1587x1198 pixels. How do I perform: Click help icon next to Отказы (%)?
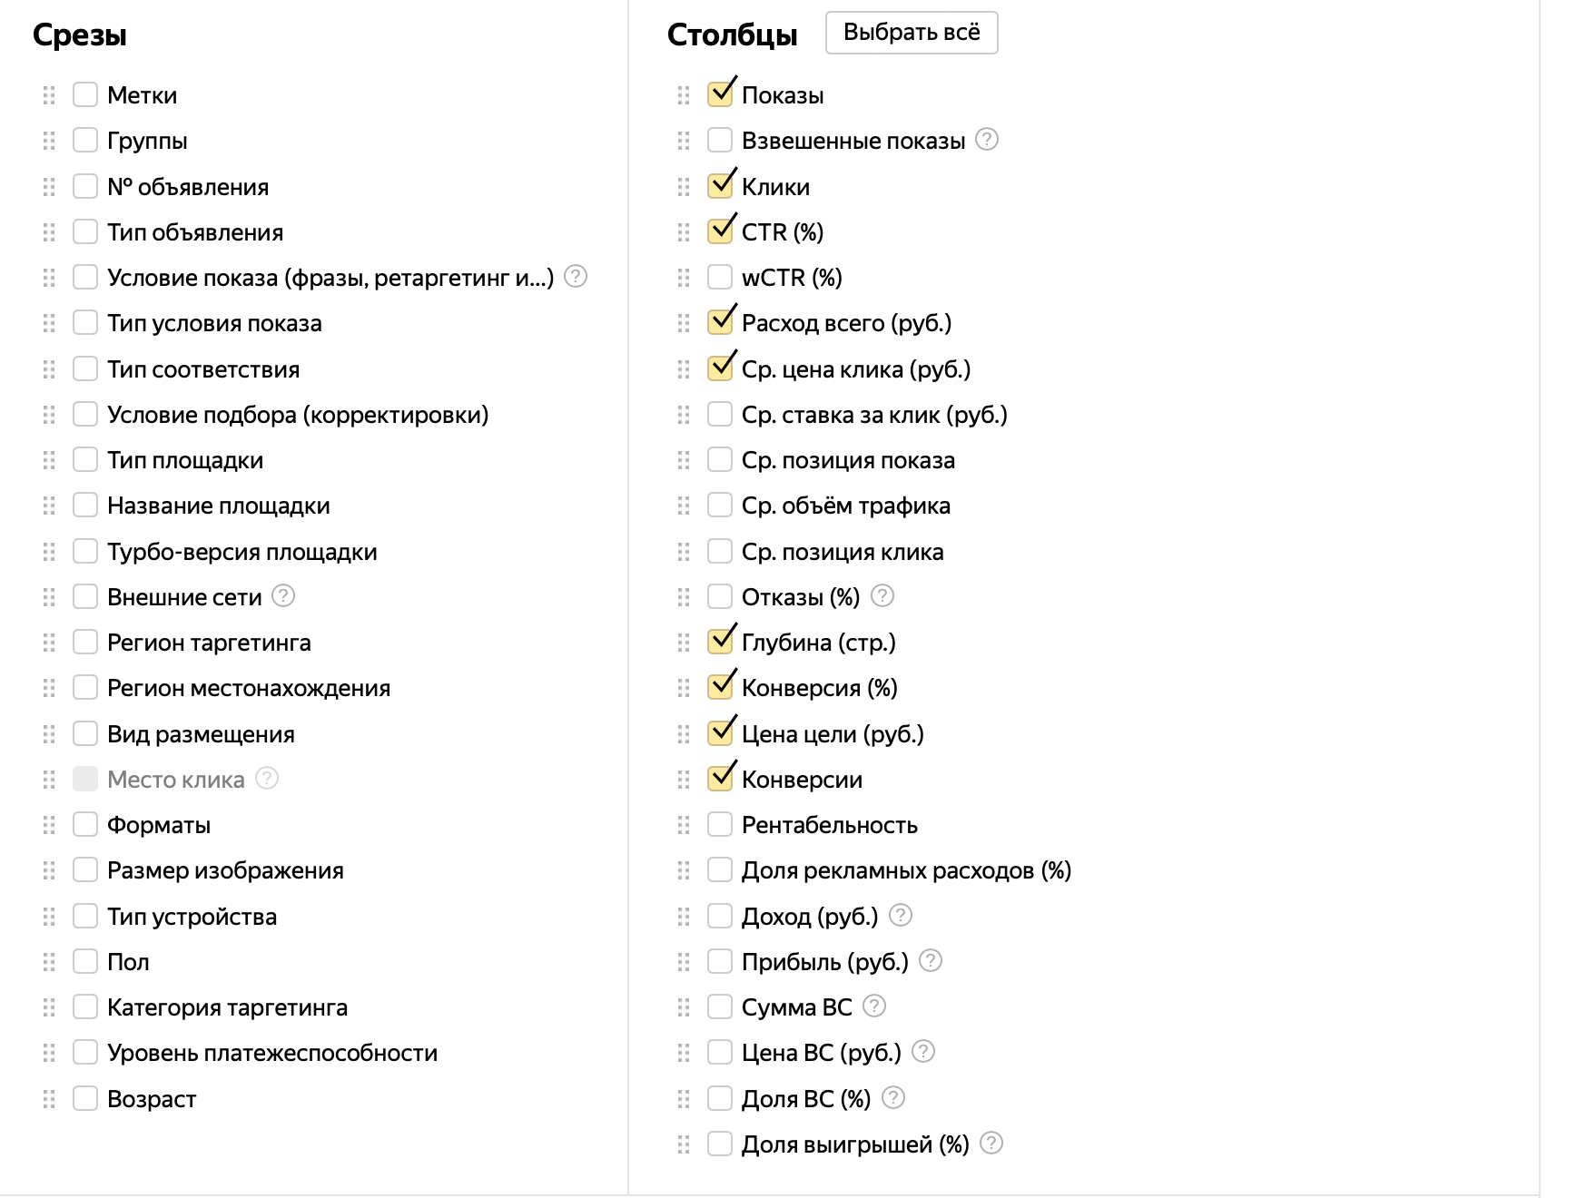(882, 596)
